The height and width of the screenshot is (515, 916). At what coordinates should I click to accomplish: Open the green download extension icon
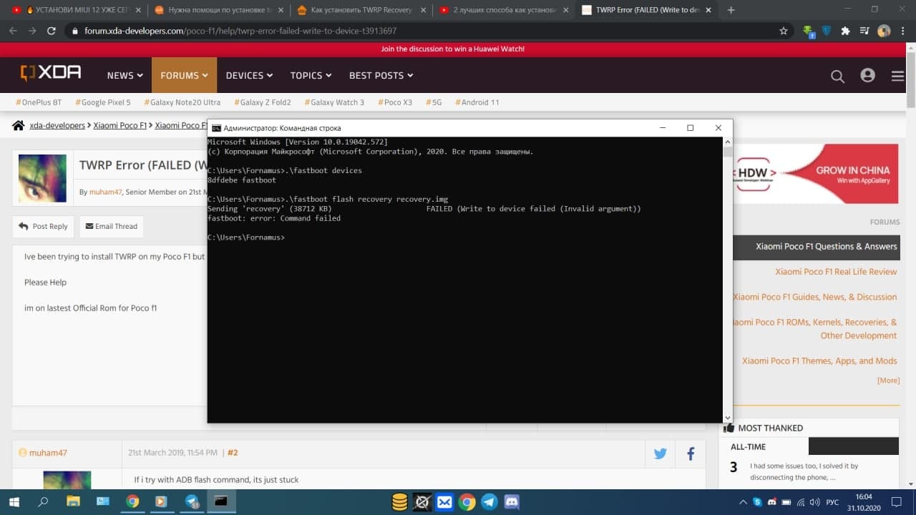809,31
